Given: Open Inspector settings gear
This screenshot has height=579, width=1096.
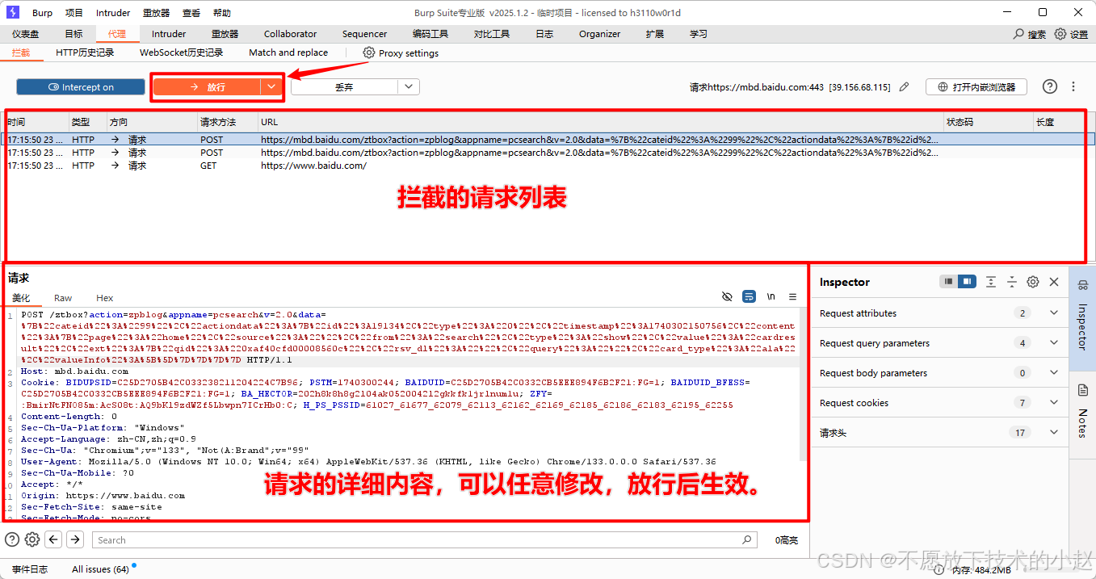Looking at the screenshot, I should point(1033,282).
